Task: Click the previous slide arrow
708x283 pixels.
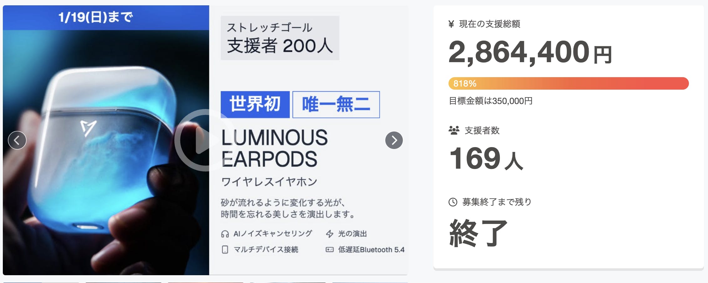Action: click(17, 140)
